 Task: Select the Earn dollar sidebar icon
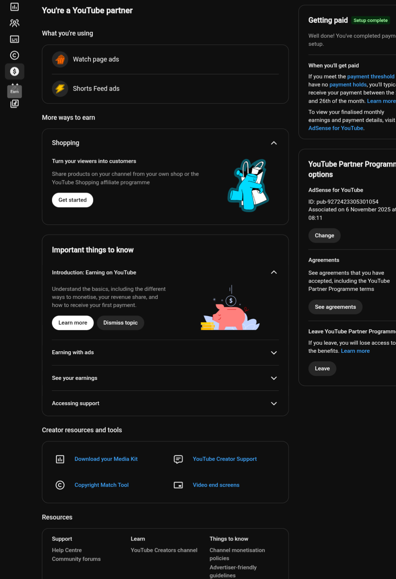[x=15, y=72]
